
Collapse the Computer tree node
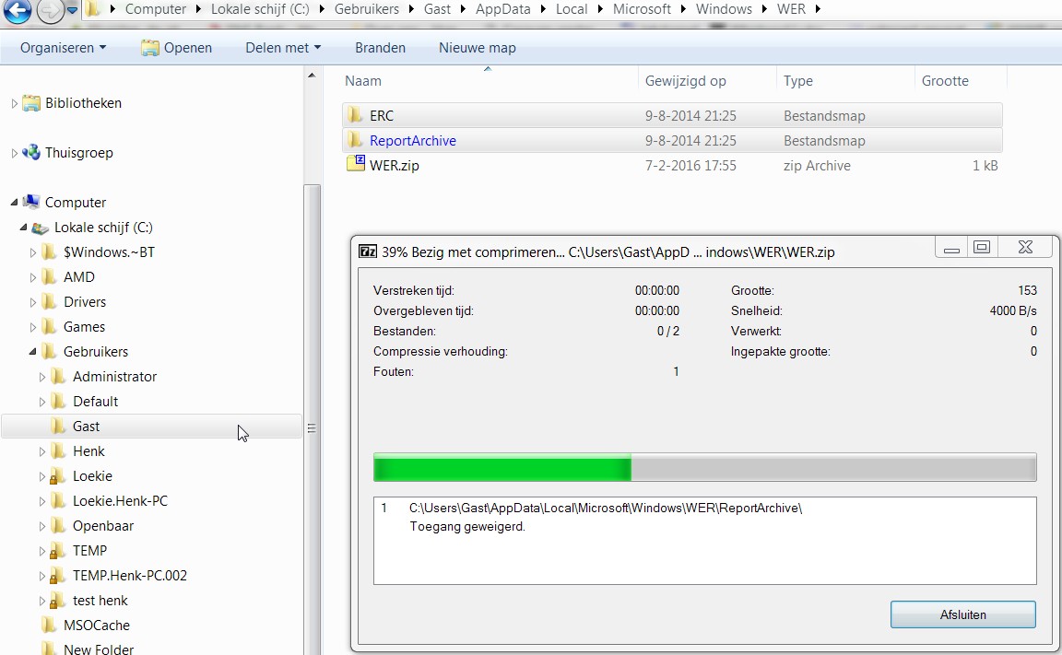tap(14, 203)
